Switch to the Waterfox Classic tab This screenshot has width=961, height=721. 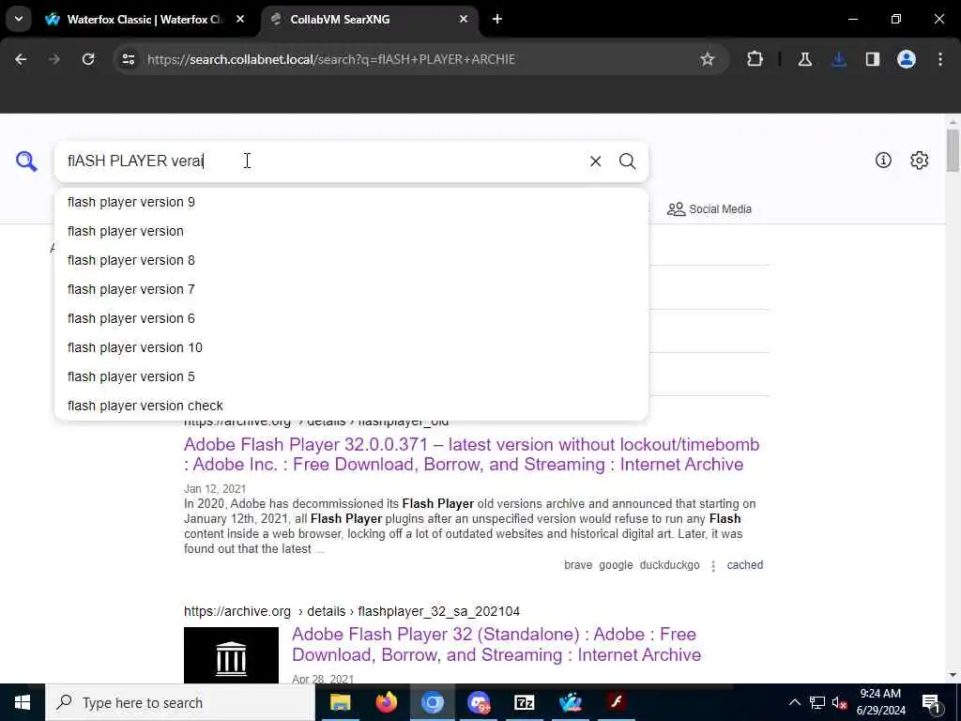(x=145, y=19)
